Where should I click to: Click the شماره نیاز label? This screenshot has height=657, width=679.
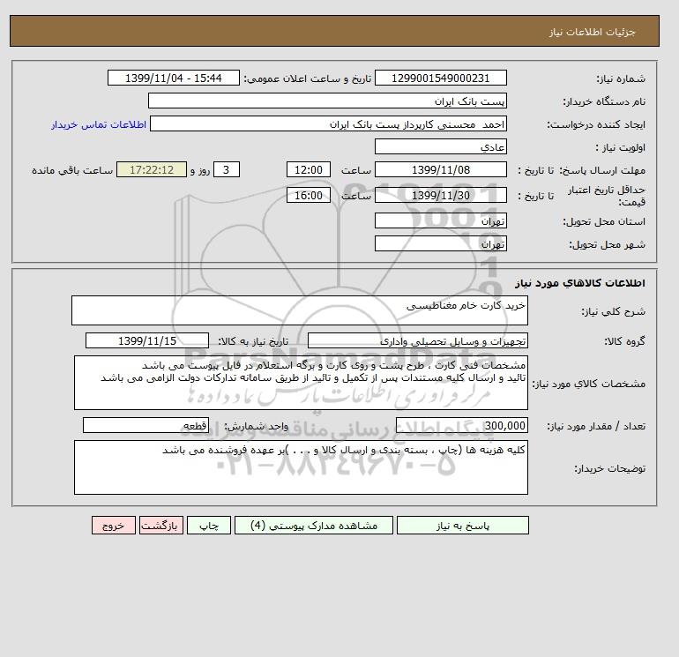tap(621, 78)
